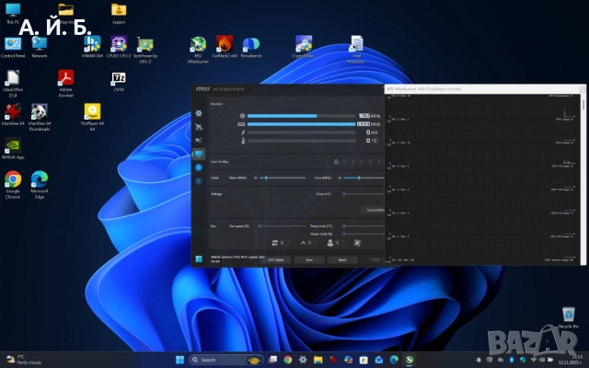Open MSI Afterburner desktop shortcut
589x368 pixels.
[x=198, y=50]
